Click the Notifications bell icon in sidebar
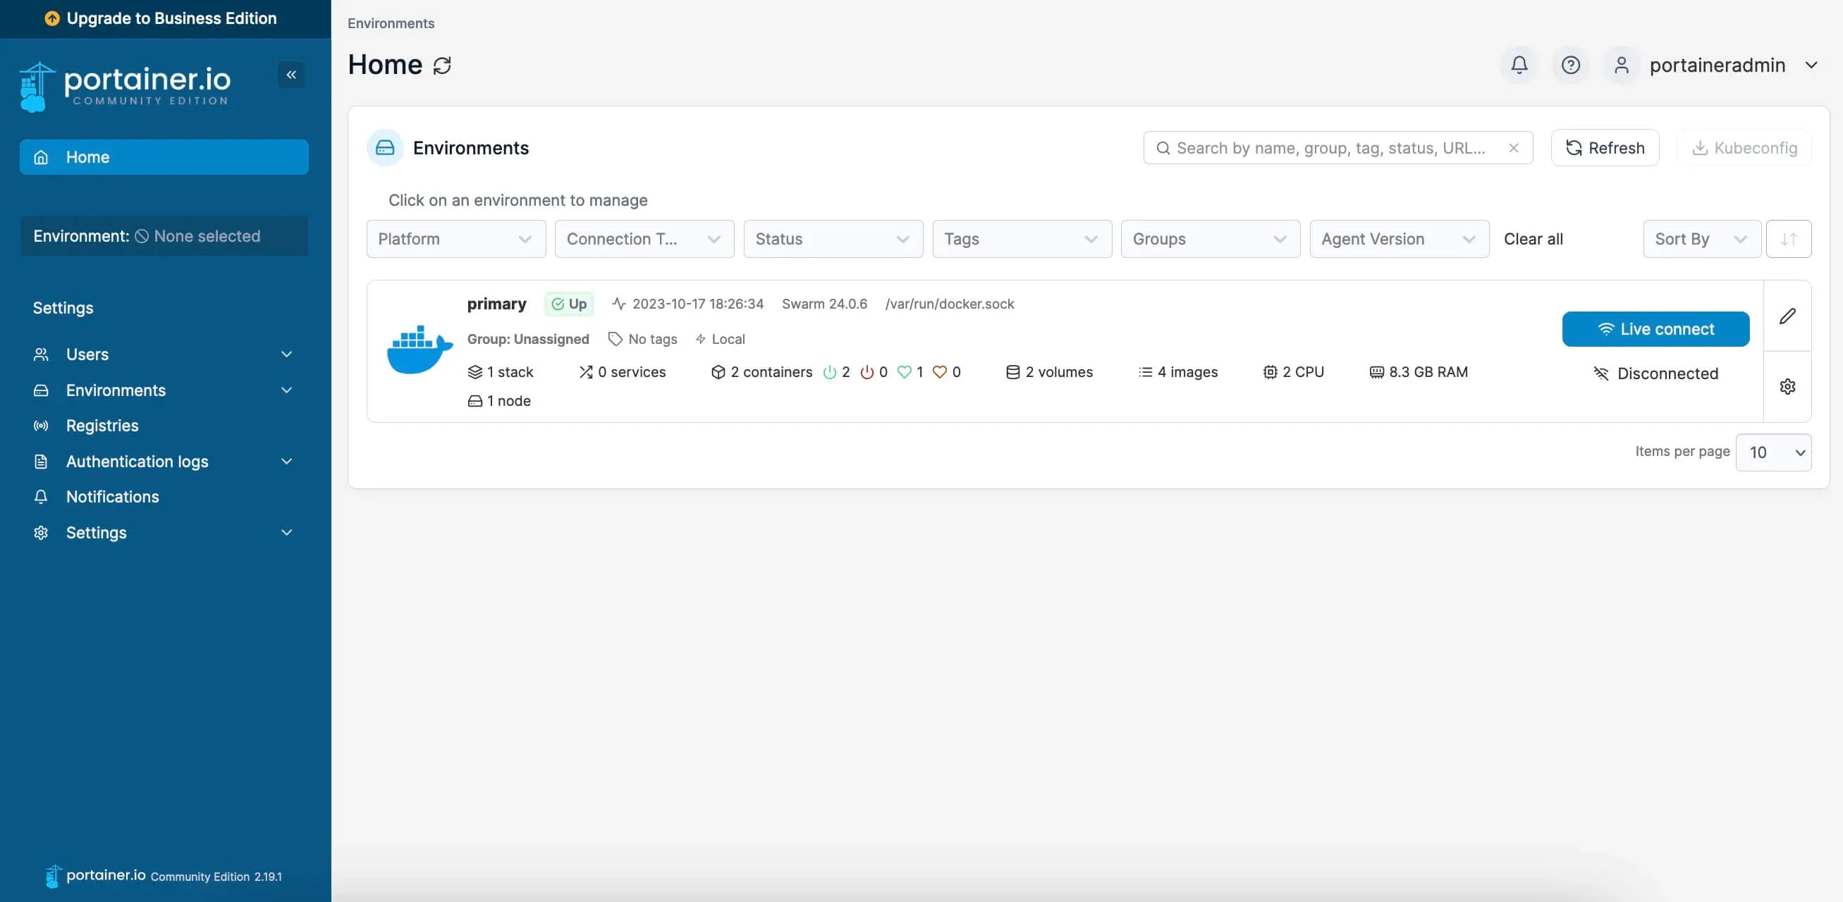1843x902 pixels. (x=41, y=496)
